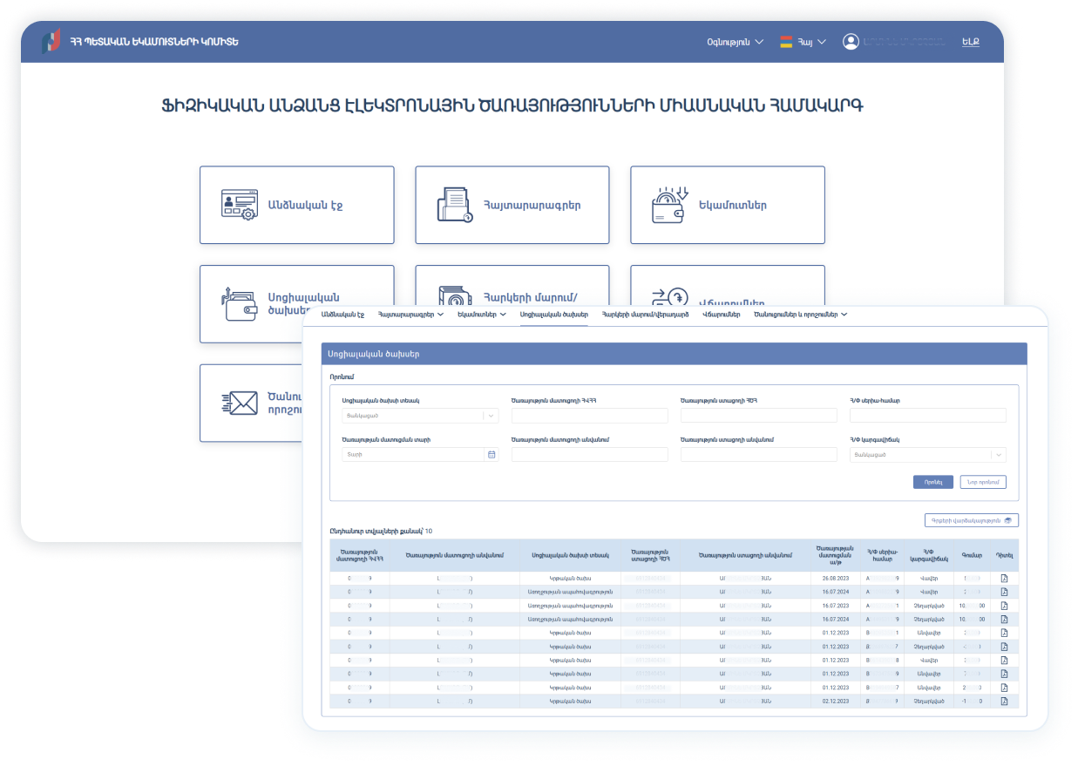Click the Գործերի վարձակալություն button
The height and width of the screenshot is (766, 1078).
(971, 520)
